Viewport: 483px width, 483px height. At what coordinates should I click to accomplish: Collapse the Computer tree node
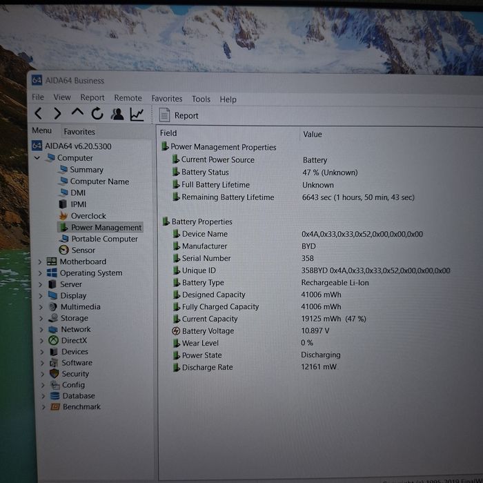pyautogui.click(x=37, y=158)
